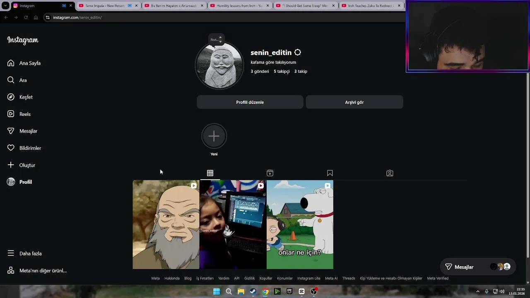
Task: Click İş Fırsatları footer link
Action: coord(205,278)
